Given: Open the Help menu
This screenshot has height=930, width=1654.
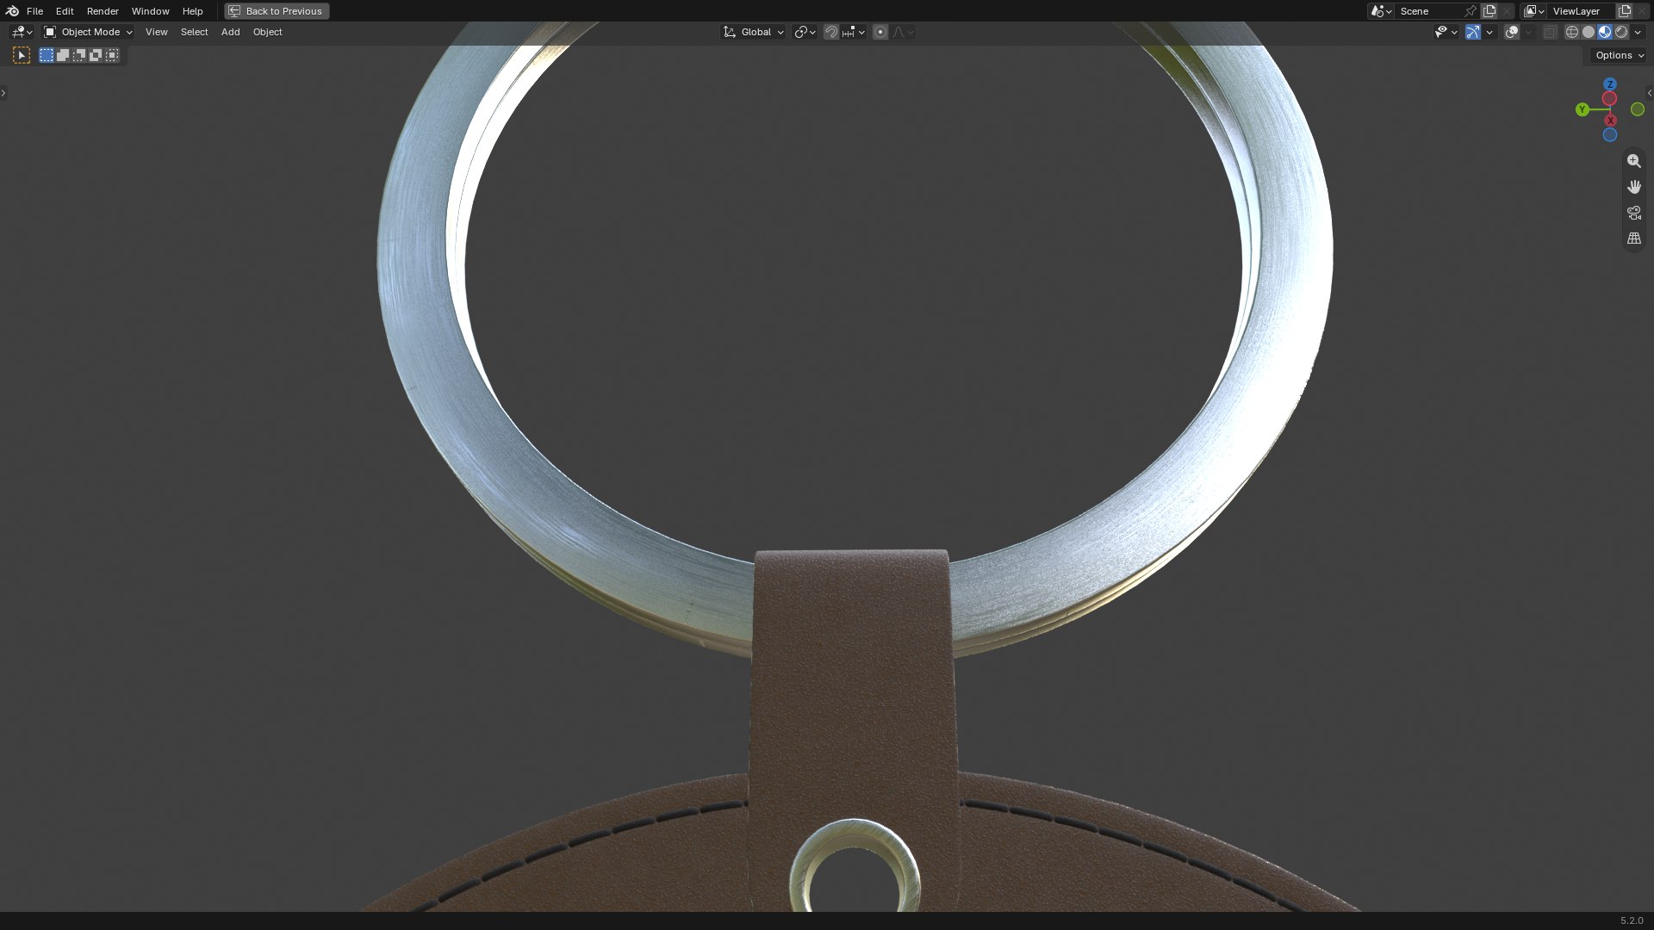Looking at the screenshot, I should [x=193, y=11].
